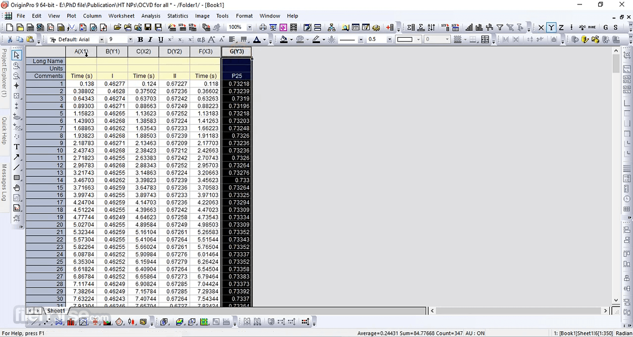The image size is (633, 337).
Task: Set column as Z icon
Action: 561,28
